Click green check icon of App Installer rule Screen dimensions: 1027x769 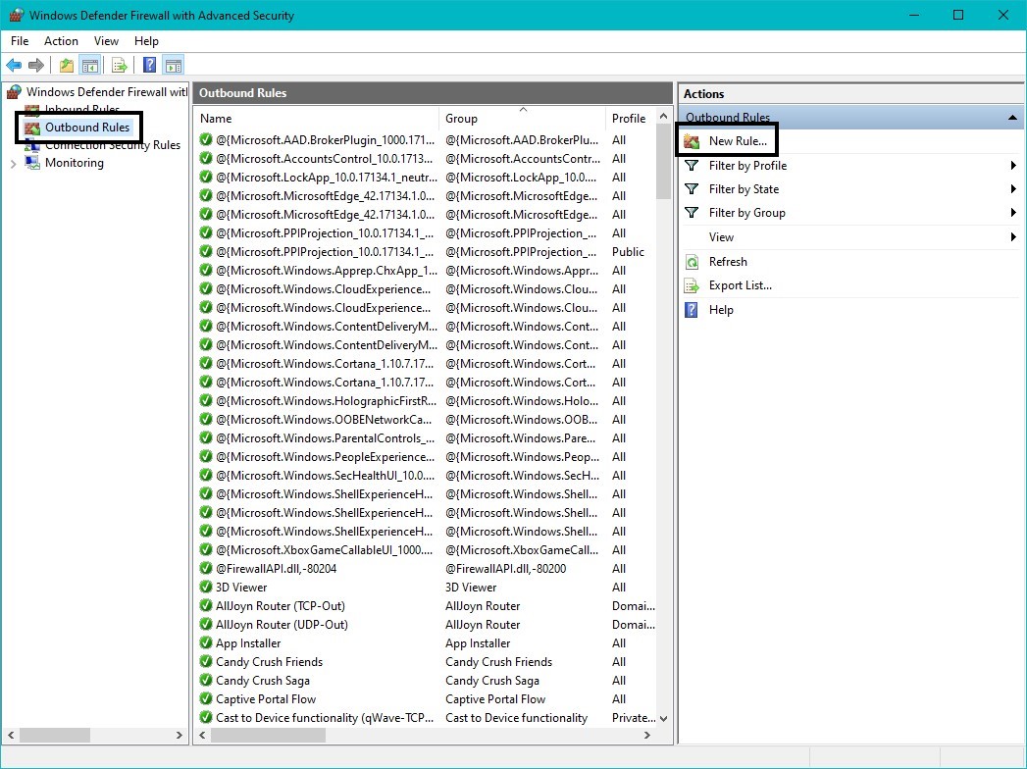(x=206, y=643)
